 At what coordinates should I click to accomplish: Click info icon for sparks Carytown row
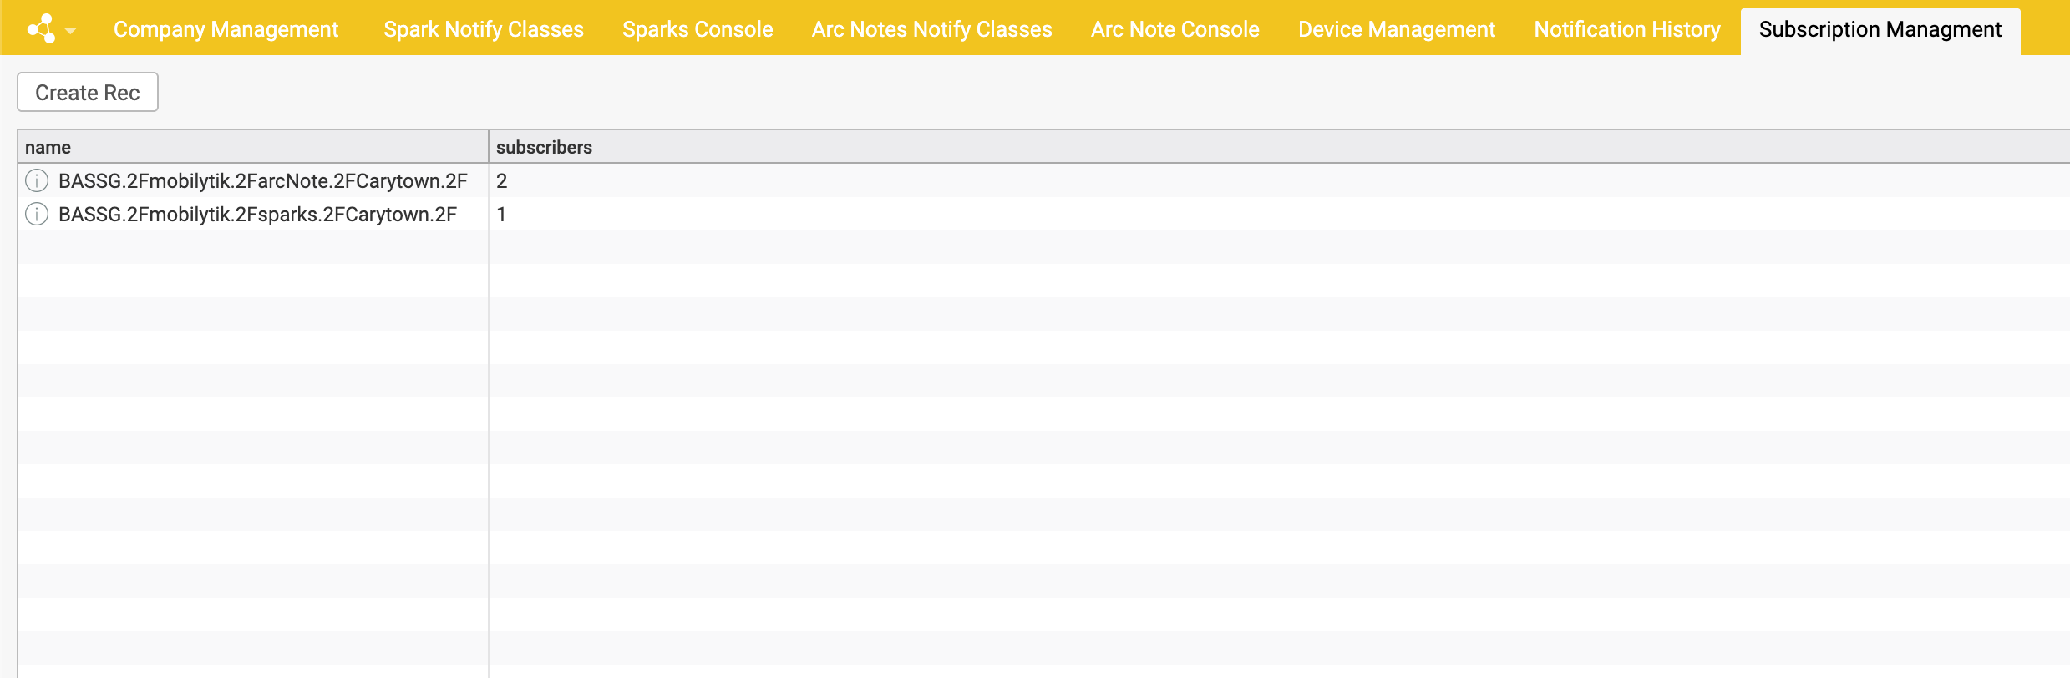coord(37,214)
